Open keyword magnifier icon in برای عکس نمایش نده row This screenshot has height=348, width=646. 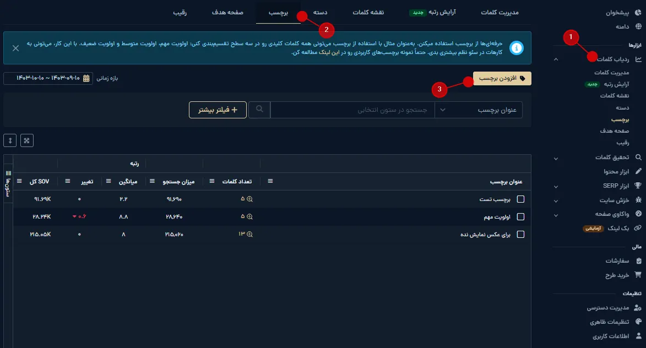tap(249, 235)
